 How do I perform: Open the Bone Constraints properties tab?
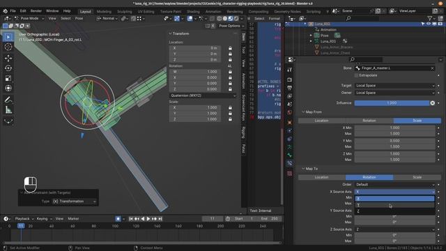click(290, 163)
